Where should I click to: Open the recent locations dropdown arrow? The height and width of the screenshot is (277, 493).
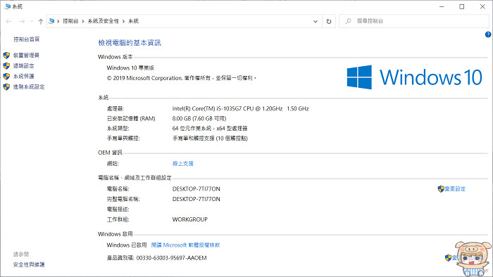point(32,21)
